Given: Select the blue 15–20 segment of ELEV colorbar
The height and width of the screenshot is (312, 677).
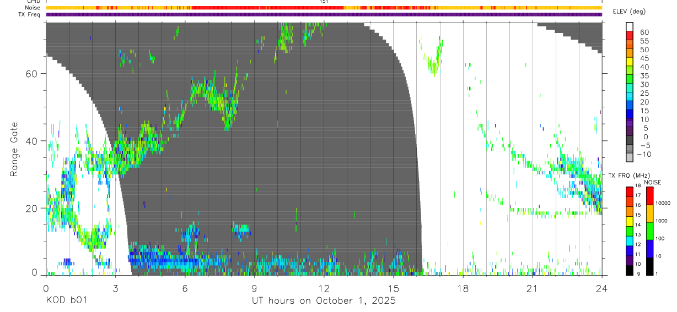Looking at the screenshot, I should [629, 106].
